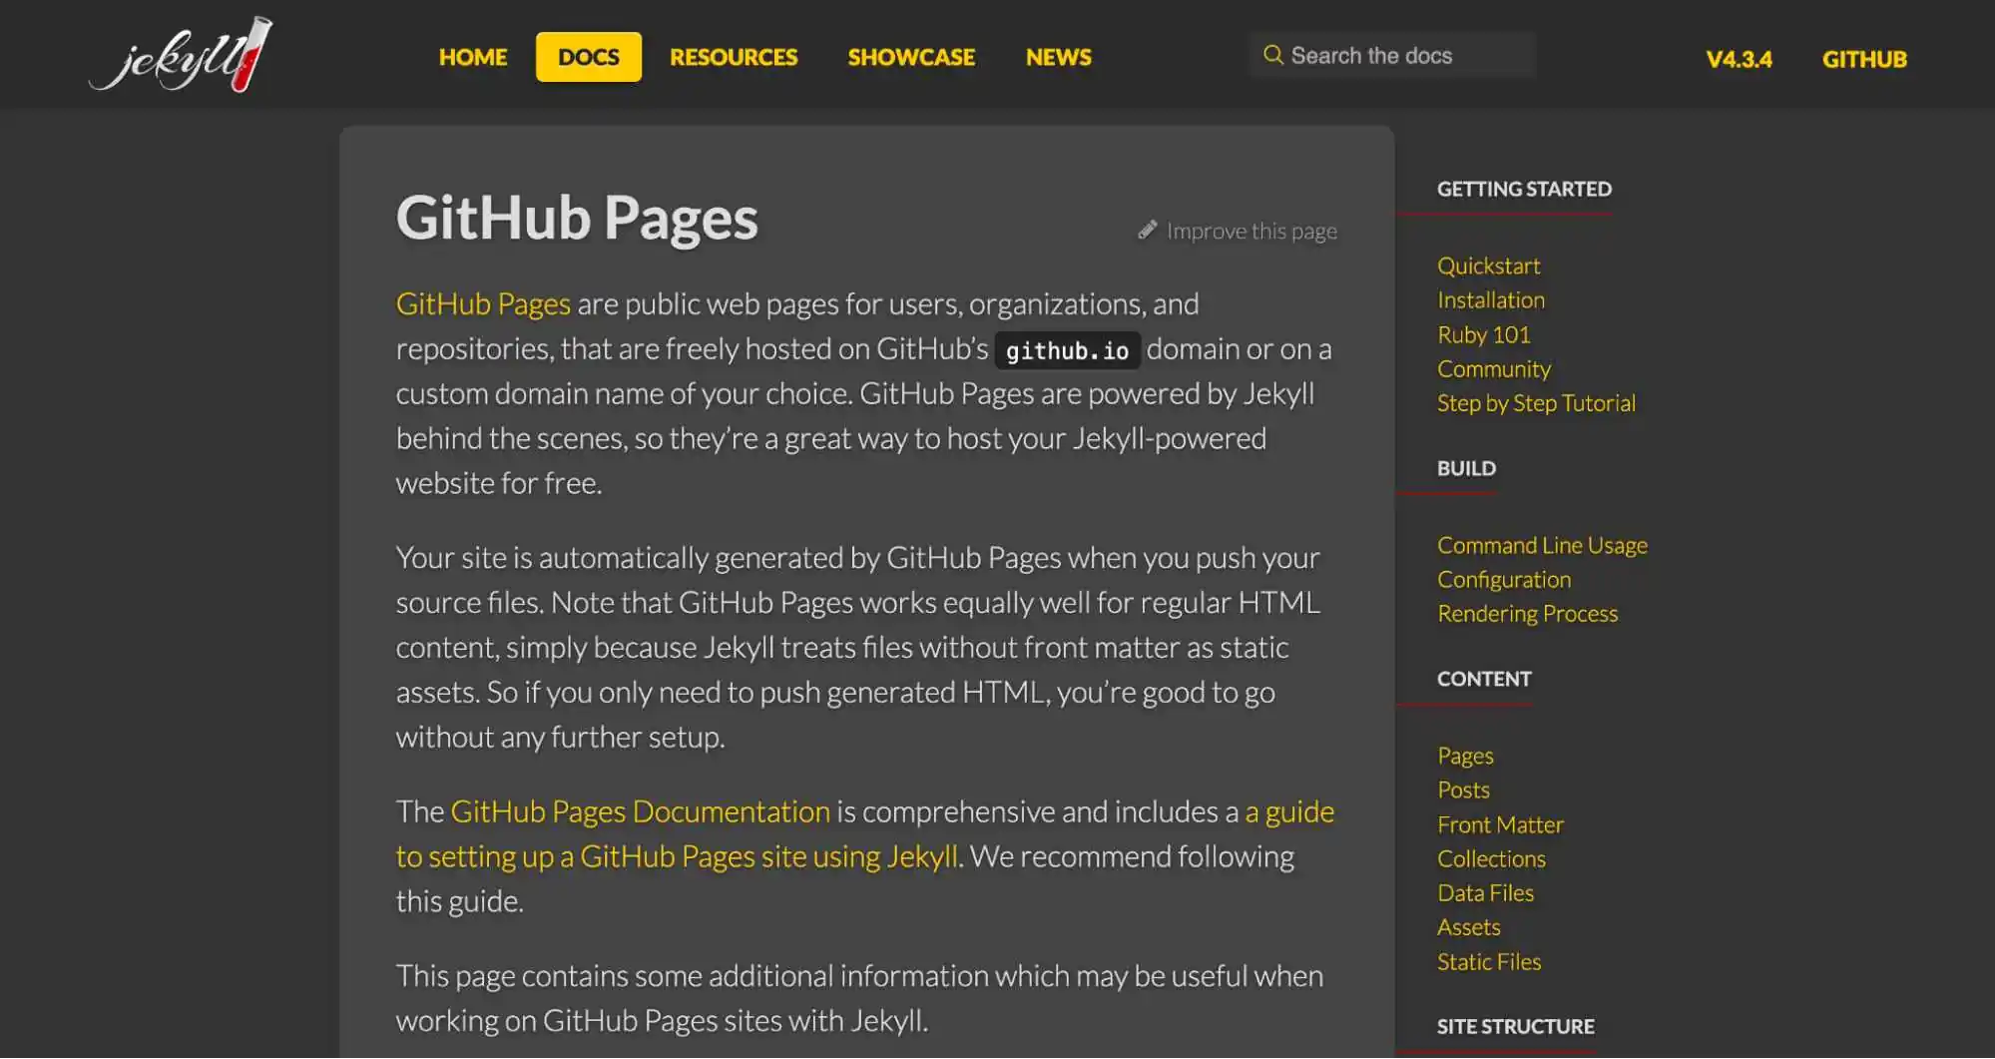This screenshot has height=1059, width=1995.
Task: Open the Collections docs link
Action: [x=1491, y=858]
